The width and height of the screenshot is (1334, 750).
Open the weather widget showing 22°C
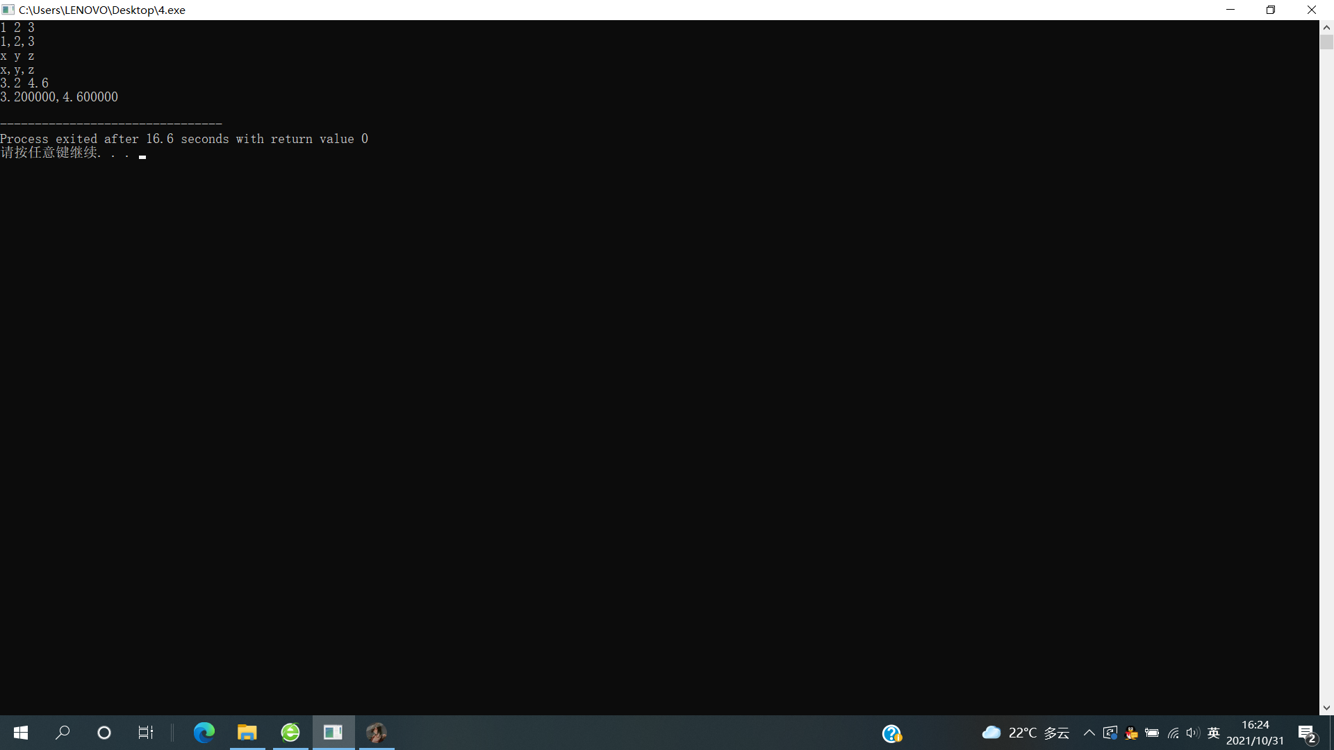tap(1025, 733)
